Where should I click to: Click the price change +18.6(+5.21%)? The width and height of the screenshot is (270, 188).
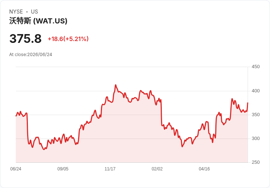(68, 39)
